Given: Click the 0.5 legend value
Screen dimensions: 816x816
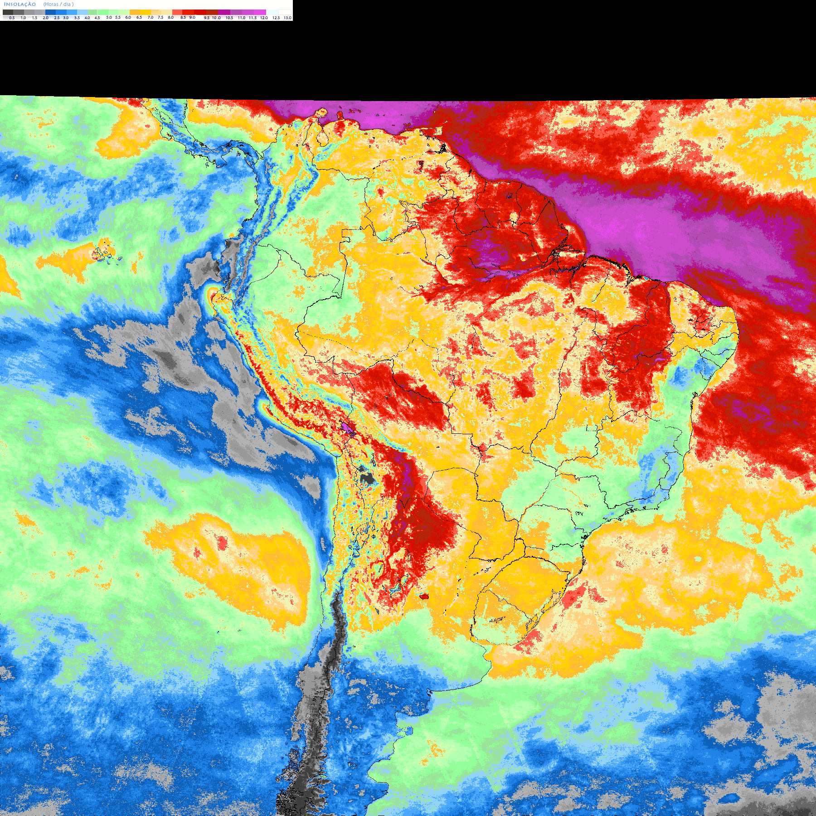Looking at the screenshot, I should pos(12,18).
